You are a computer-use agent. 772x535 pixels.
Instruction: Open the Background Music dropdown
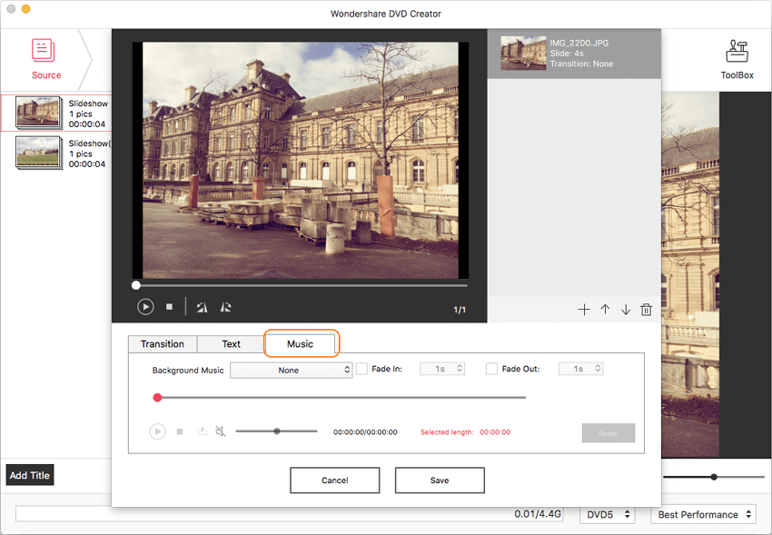point(291,370)
